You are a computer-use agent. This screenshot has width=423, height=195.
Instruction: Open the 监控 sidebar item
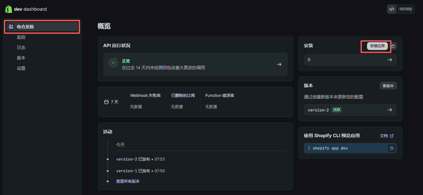pyautogui.click(x=21, y=37)
